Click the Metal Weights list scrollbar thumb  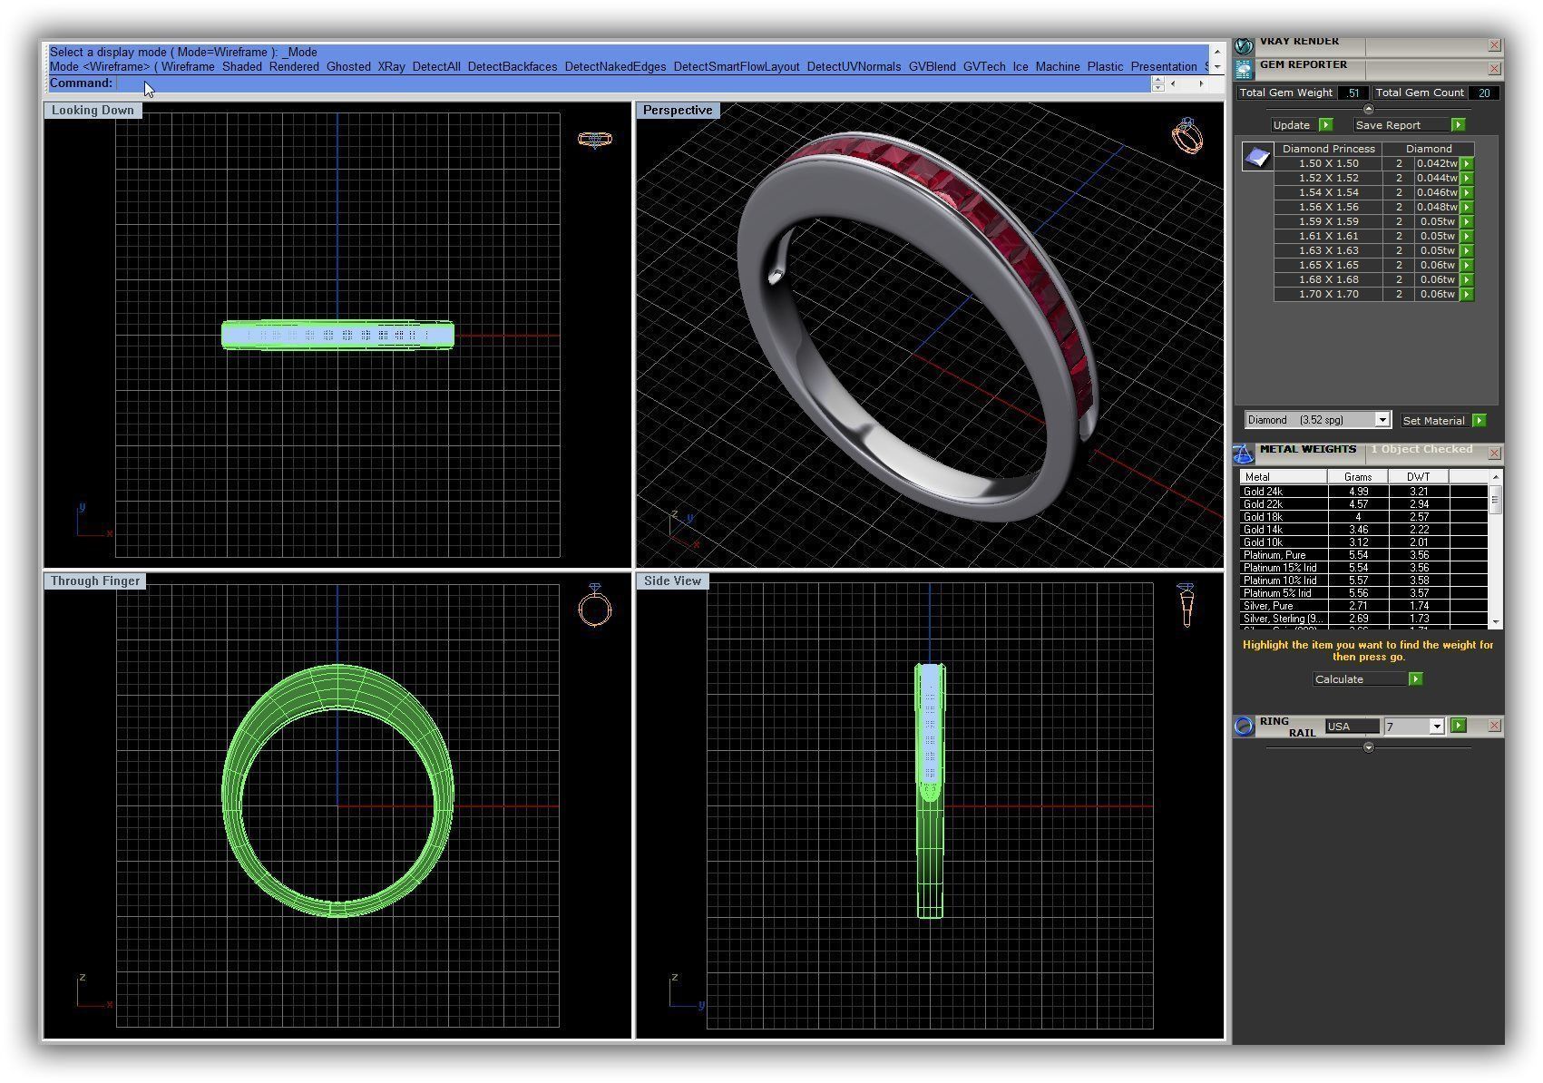1495,500
